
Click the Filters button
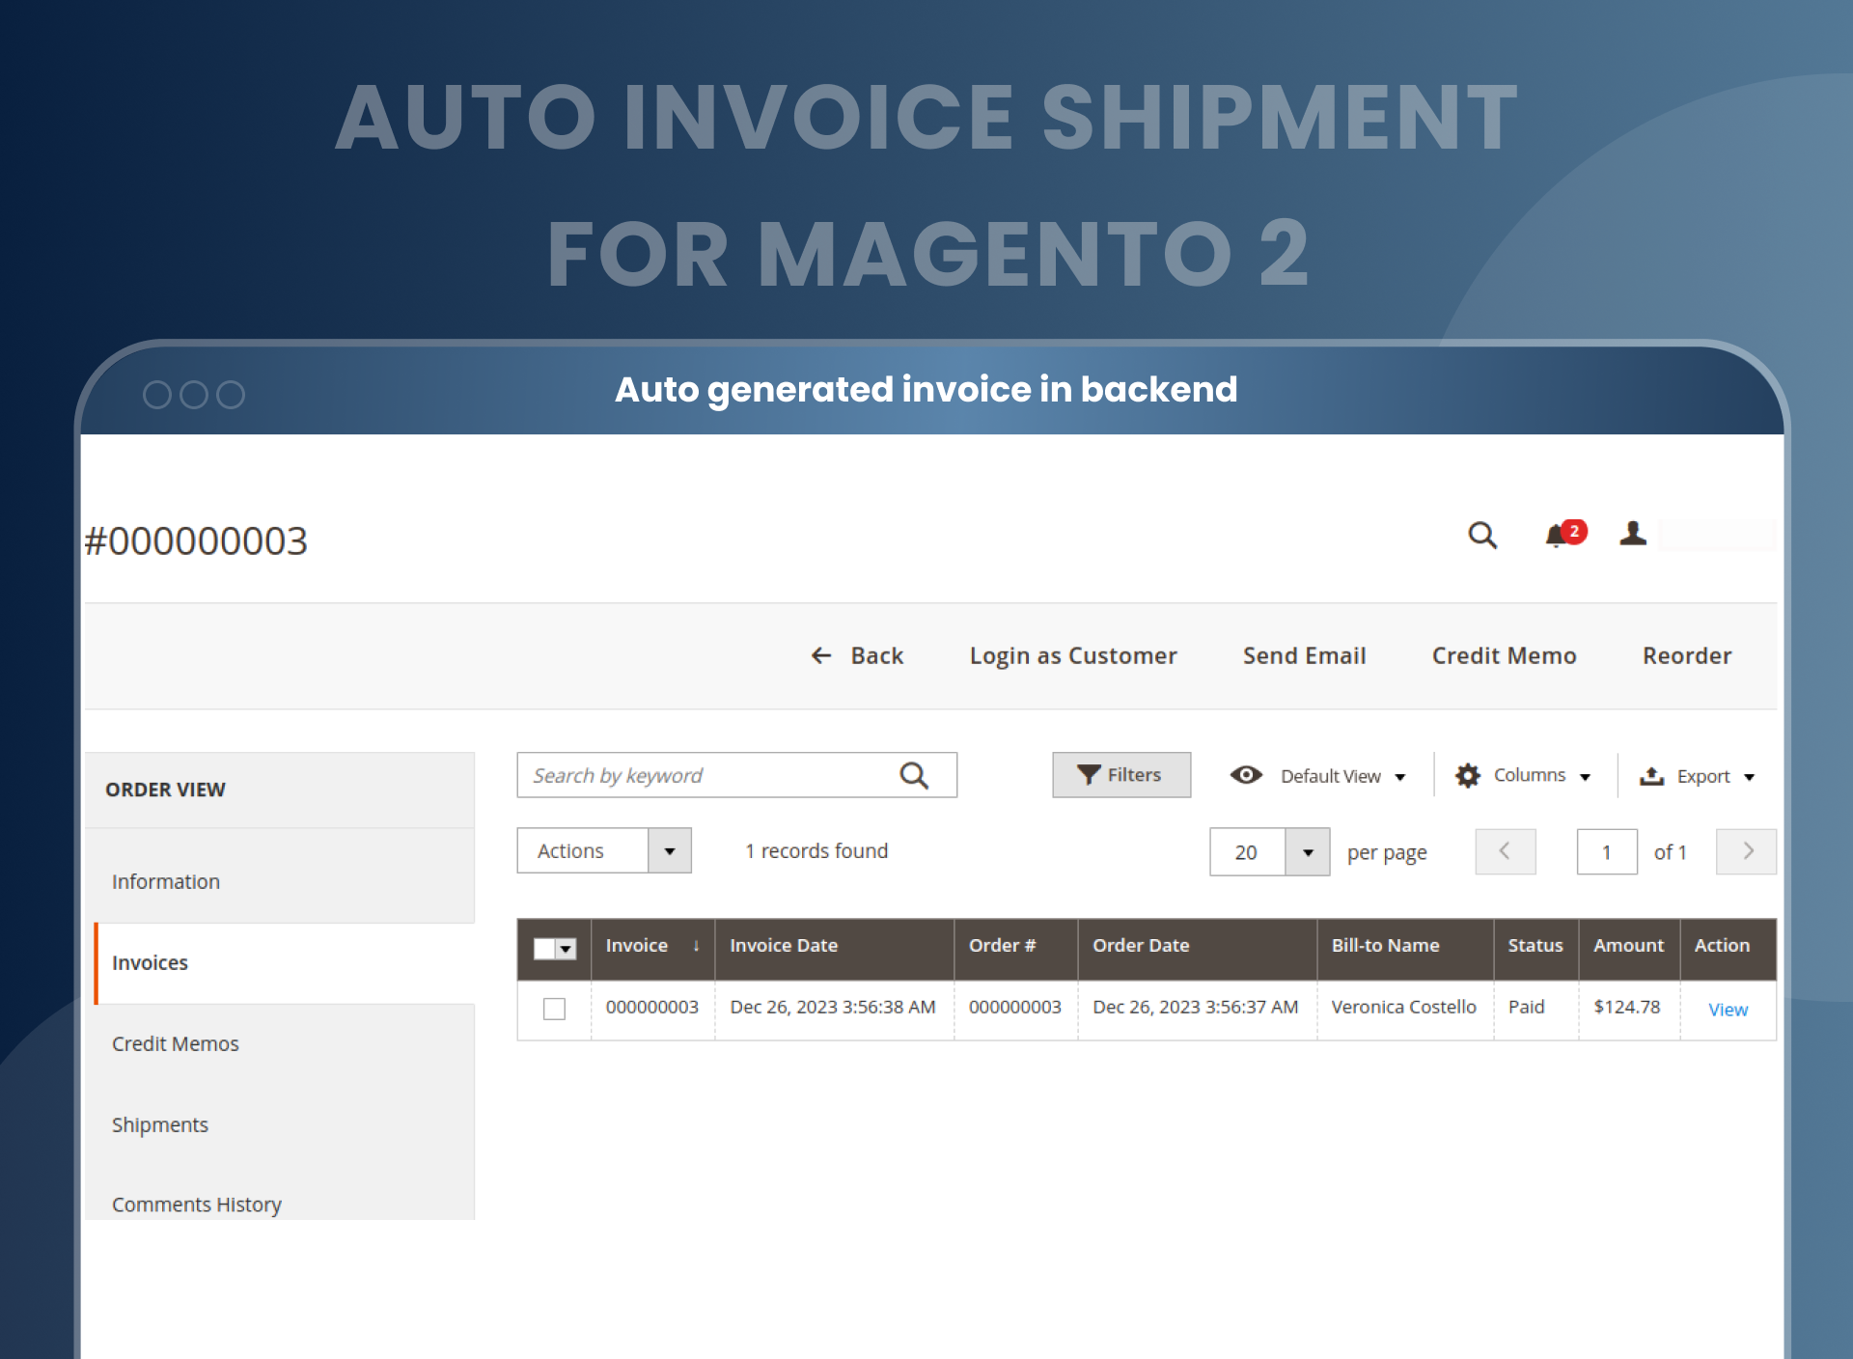click(x=1121, y=775)
